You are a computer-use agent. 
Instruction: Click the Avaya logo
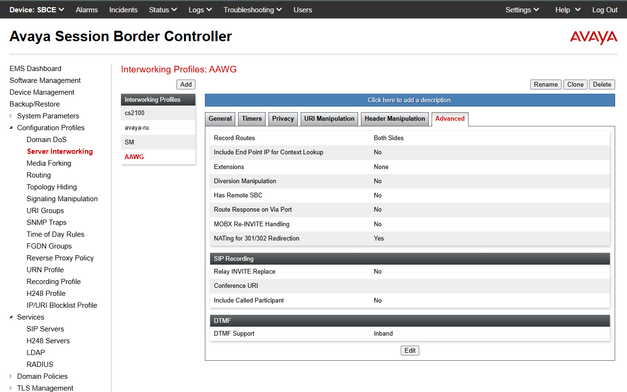point(593,37)
